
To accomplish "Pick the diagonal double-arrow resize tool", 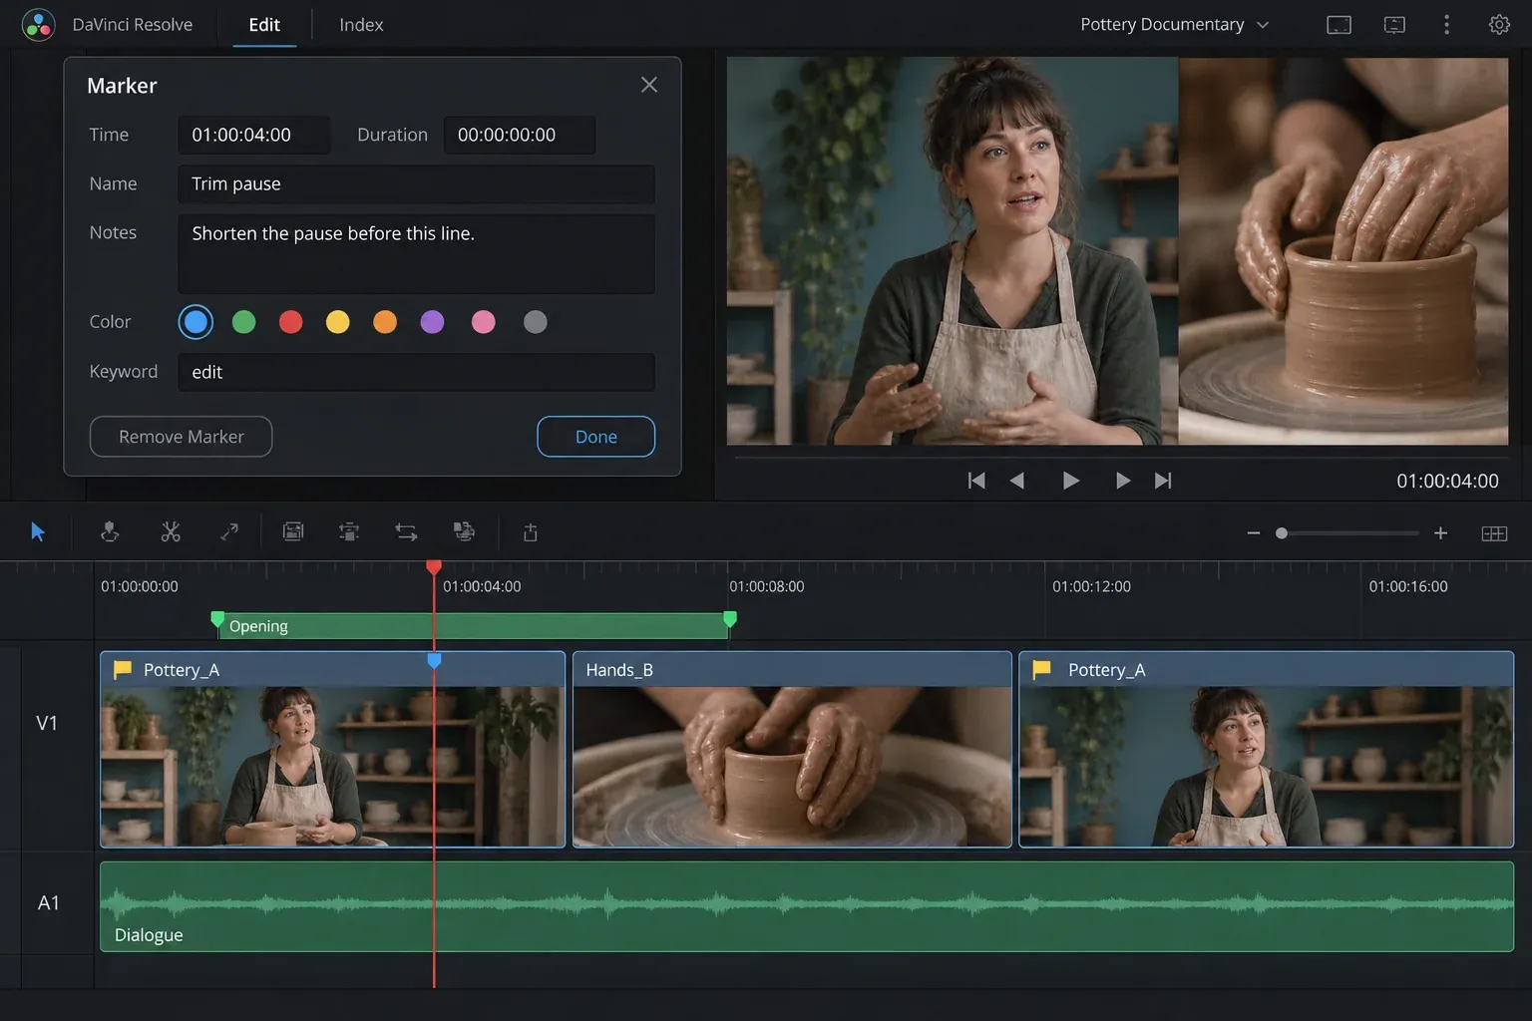I will coord(229,532).
